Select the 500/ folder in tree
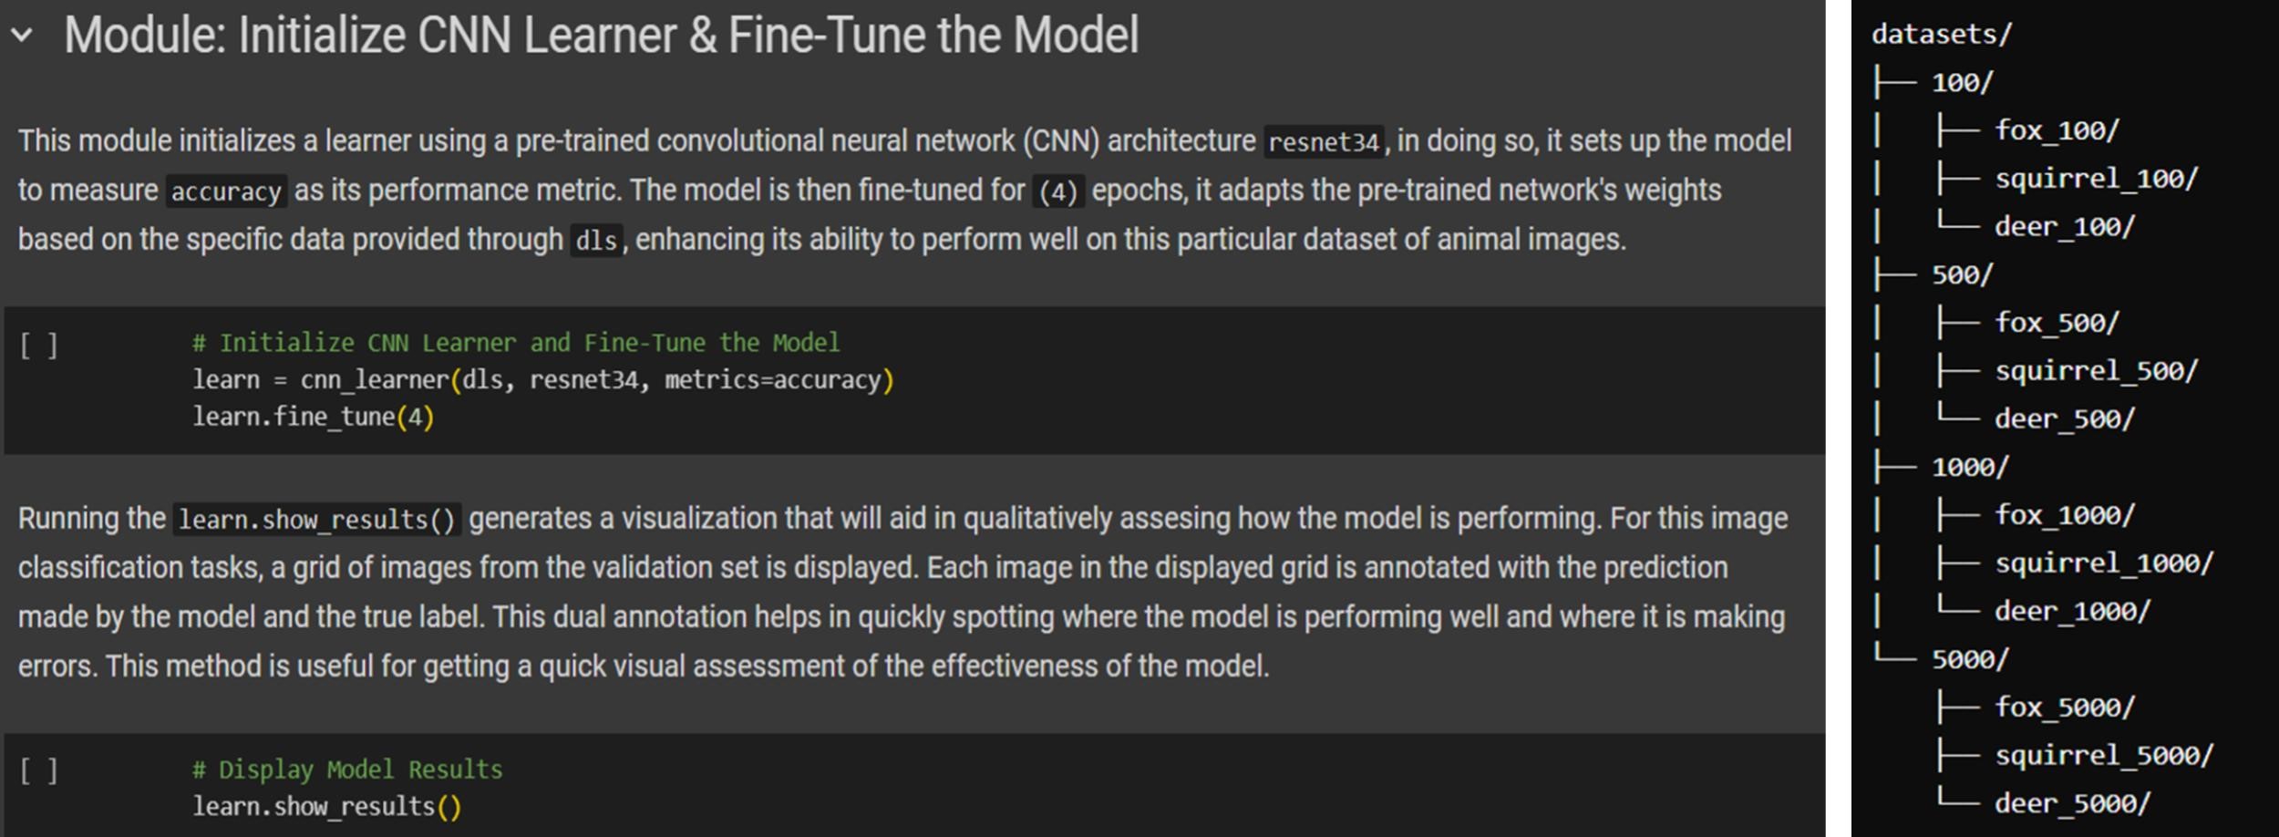 point(1963,274)
